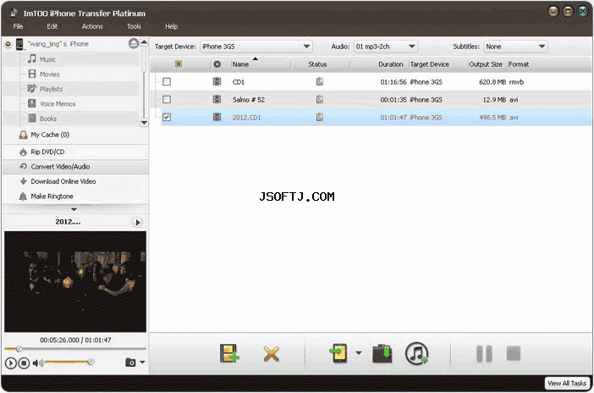Play the preview video
The height and width of the screenshot is (393, 594).
pyautogui.click(x=11, y=363)
